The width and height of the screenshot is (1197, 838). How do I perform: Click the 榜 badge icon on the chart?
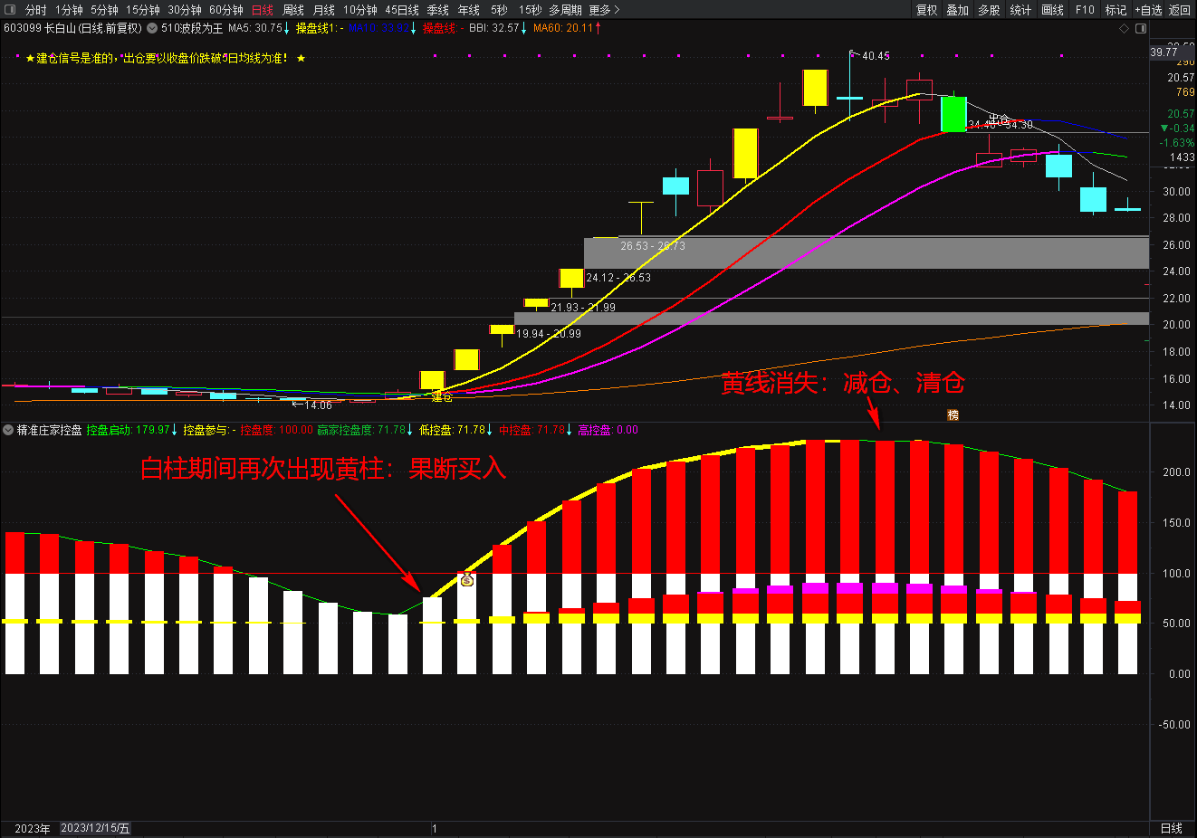pyautogui.click(x=953, y=414)
